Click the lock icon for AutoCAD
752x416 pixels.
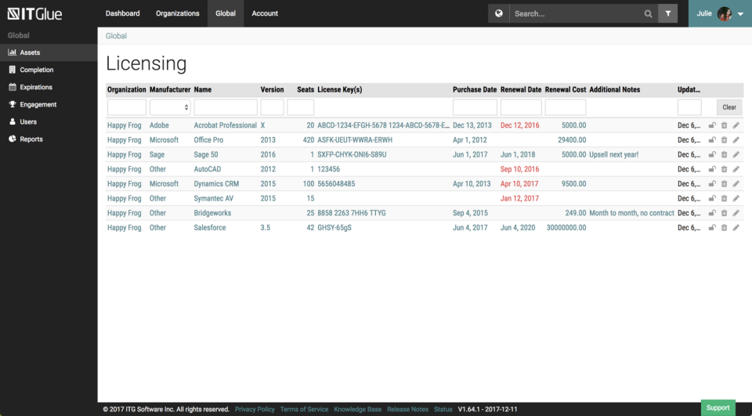[712, 169]
